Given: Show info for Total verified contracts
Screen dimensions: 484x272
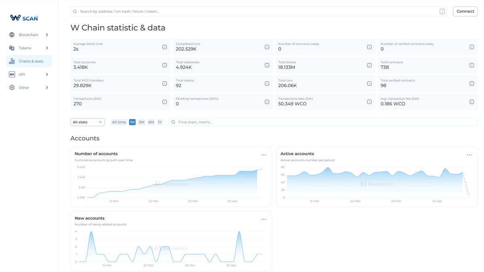Looking at the screenshot, I should pyautogui.click(x=472, y=83).
